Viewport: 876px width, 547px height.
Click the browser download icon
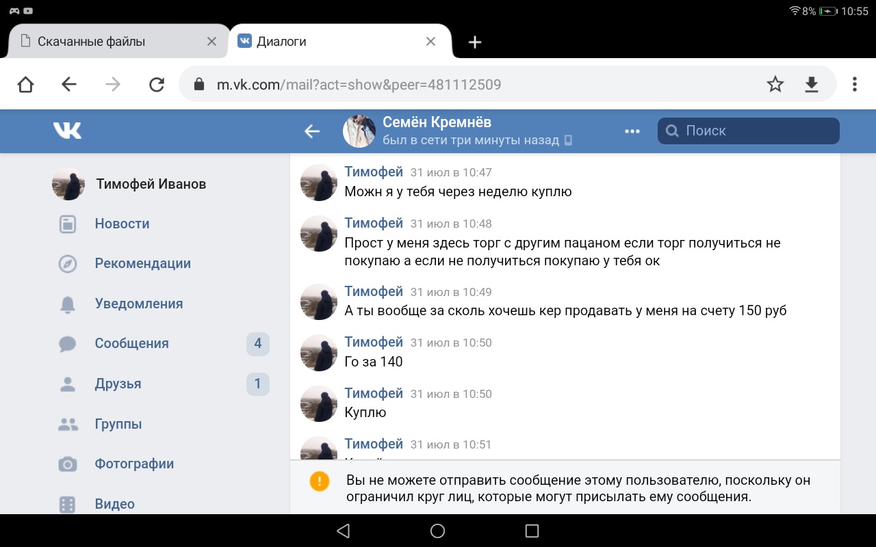tap(811, 85)
